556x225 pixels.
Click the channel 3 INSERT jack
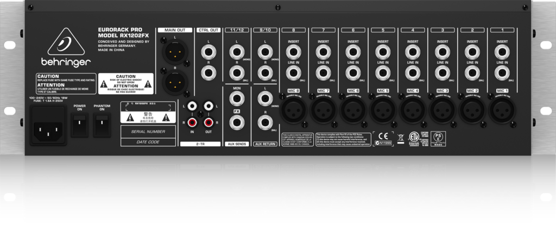(443, 52)
